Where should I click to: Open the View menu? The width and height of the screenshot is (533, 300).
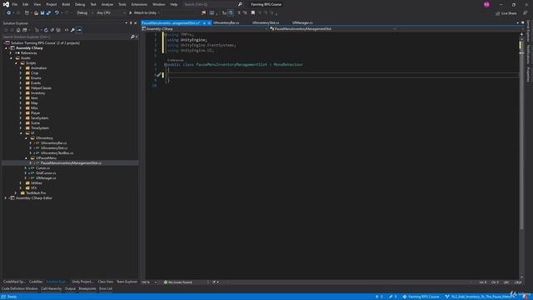(37, 4)
